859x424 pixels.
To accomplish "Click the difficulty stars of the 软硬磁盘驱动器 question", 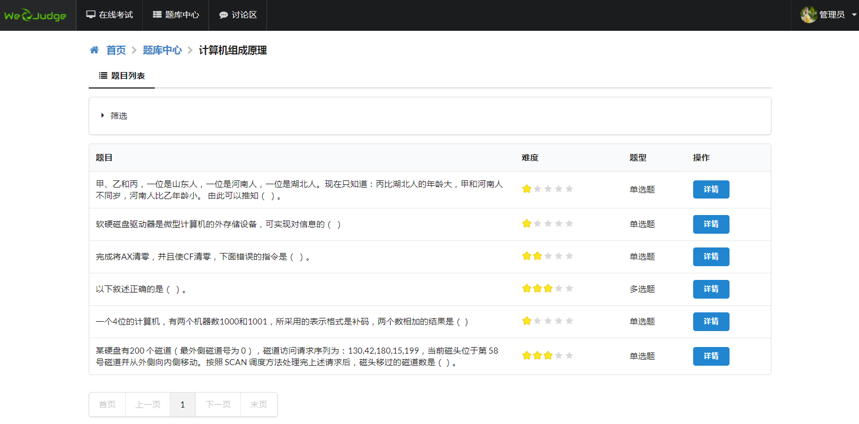I will click(x=548, y=223).
